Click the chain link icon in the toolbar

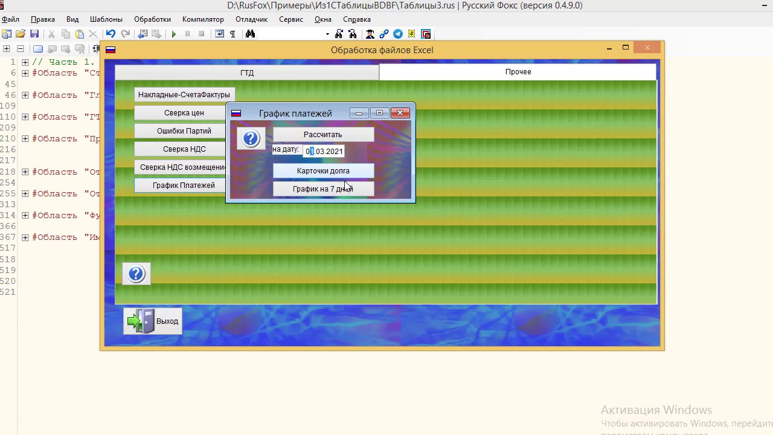coord(383,34)
